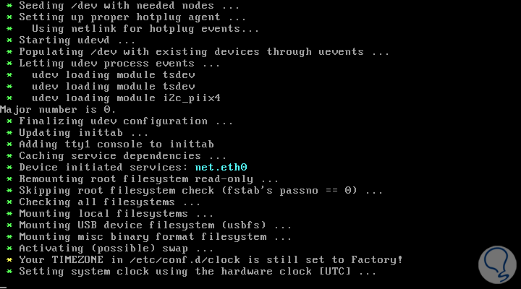Click the 'Activating (possible) swap' line
This screenshot has height=289, width=521.
pos(119,248)
